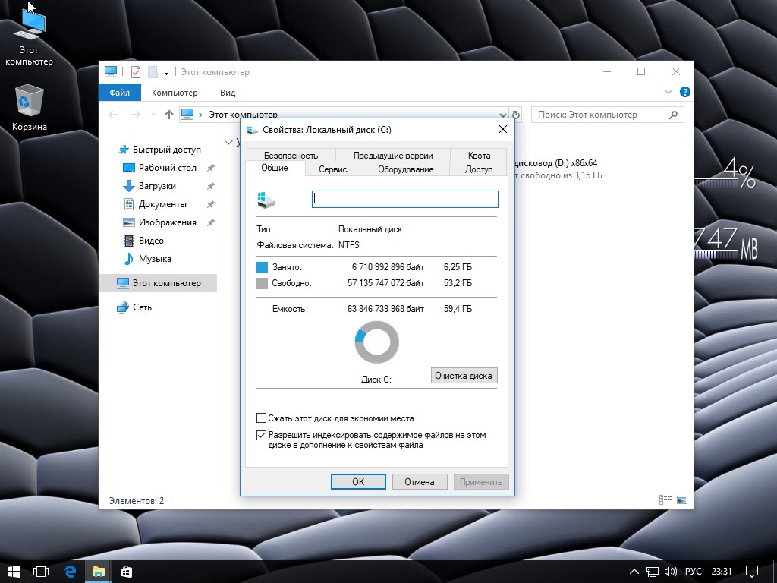Switch to large icons view mode

tap(681, 500)
